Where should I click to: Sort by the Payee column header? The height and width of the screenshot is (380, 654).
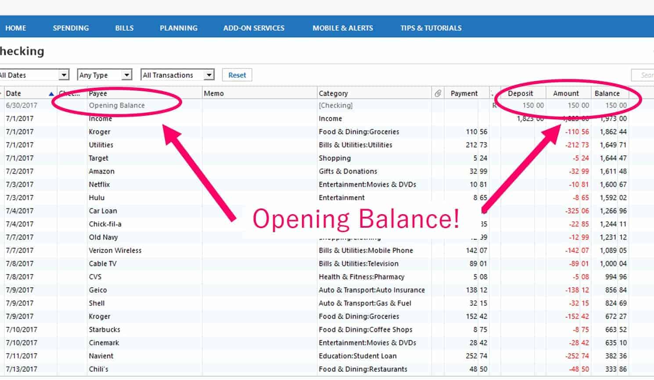coord(99,93)
